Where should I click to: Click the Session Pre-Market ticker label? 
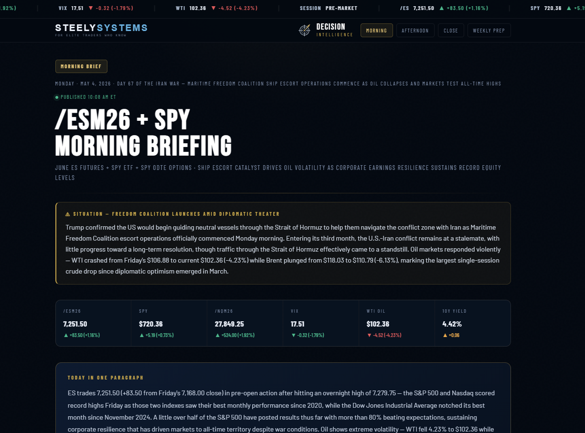[x=330, y=8]
